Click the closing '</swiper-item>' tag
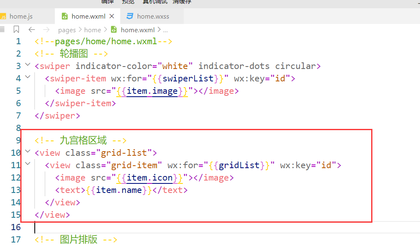The image size is (420, 245). (80, 104)
